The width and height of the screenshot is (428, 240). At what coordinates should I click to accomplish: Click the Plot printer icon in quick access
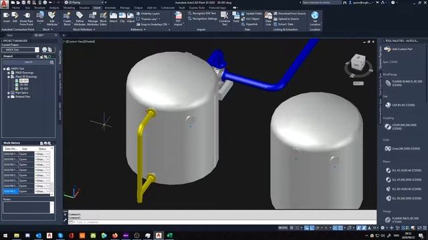(45, 3)
